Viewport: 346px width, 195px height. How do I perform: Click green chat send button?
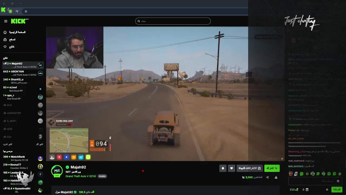[x=337, y=190]
